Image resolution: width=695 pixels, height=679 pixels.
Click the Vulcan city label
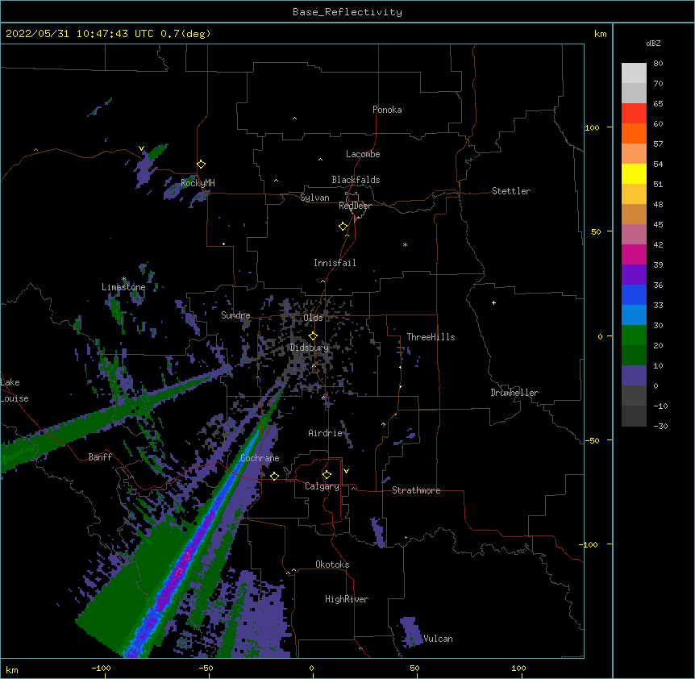tap(438, 639)
